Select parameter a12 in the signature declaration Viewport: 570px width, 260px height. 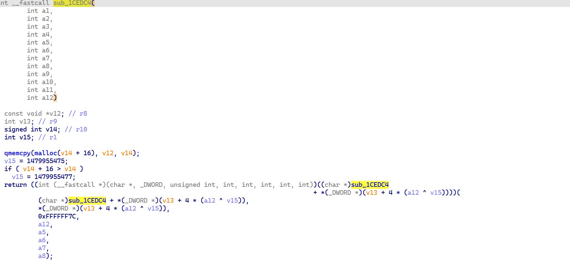pos(48,98)
